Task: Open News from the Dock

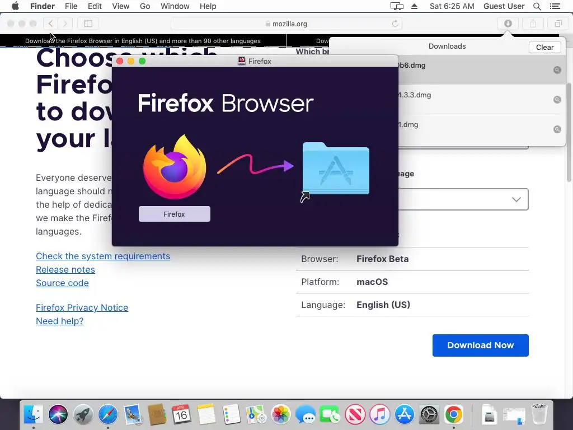Action: [x=355, y=415]
